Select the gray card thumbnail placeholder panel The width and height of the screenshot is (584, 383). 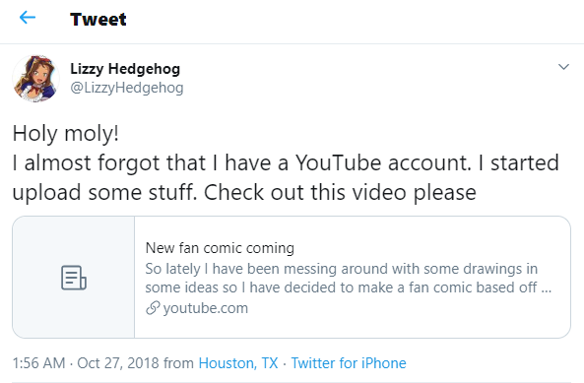[x=74, y=278]
